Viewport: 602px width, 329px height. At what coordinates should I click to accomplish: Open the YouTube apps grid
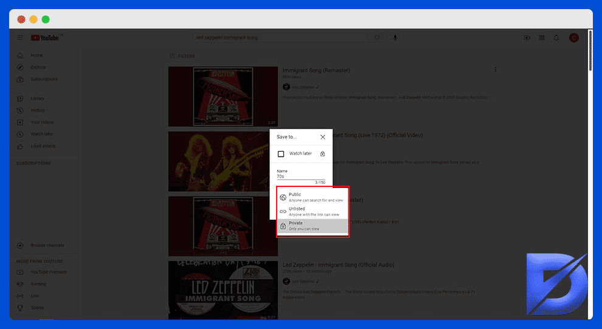(542, 38)
